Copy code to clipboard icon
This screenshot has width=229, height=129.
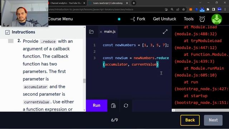(x=113, y=105)
